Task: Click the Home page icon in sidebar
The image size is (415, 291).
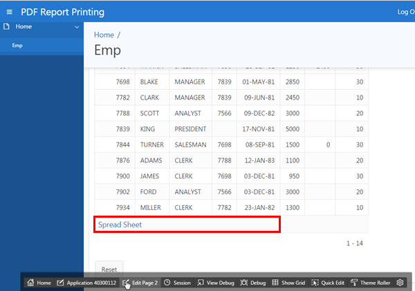Action: coord(6,26)
